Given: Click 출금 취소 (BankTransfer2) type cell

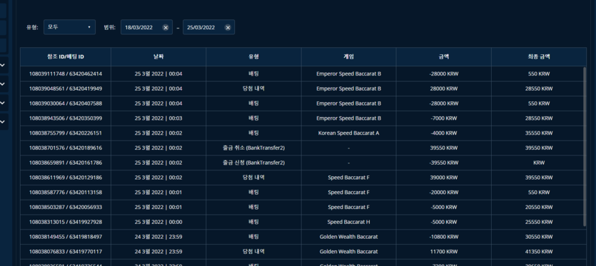Looking at the screenshot, I should pos(253,148).
